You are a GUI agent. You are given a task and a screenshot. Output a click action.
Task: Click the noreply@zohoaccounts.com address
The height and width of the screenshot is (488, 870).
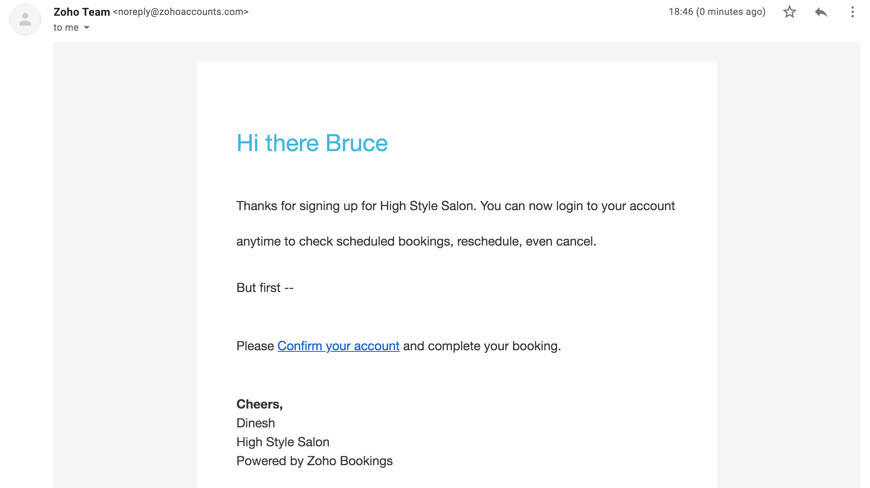[180, 12]
